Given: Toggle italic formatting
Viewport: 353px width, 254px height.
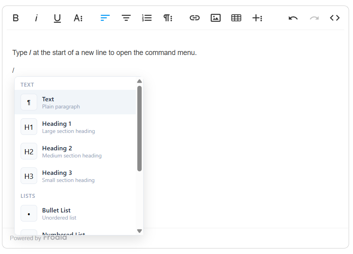Looking at the screenshot, I should 36,18.
